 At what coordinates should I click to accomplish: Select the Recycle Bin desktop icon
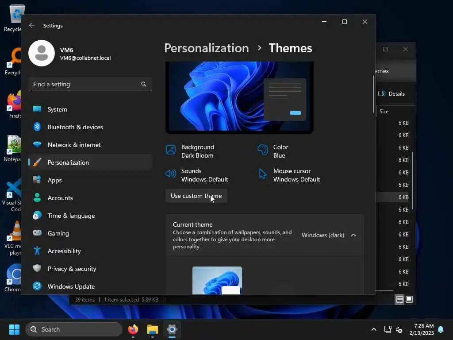[x=13, y=18]
